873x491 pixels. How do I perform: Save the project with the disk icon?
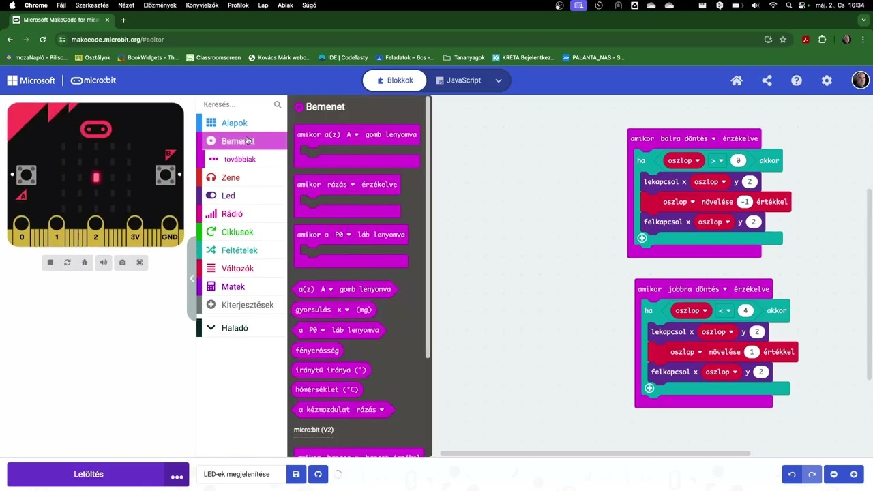(296, 474)
